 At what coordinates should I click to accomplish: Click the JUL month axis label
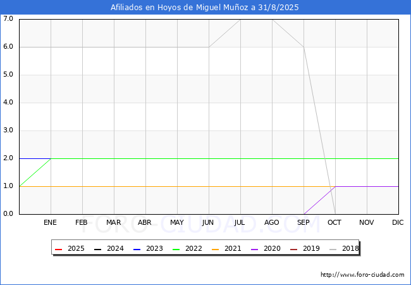[240, 222]
